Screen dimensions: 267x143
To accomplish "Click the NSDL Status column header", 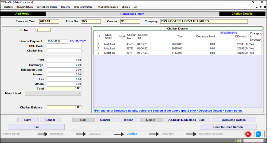I will pos(111,36).
